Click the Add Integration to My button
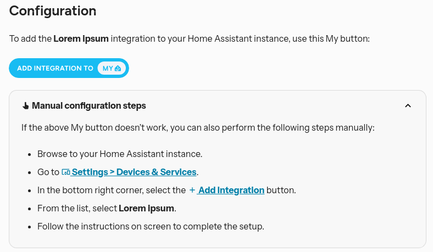Screen dimensions: 433x252 [69, 68]
